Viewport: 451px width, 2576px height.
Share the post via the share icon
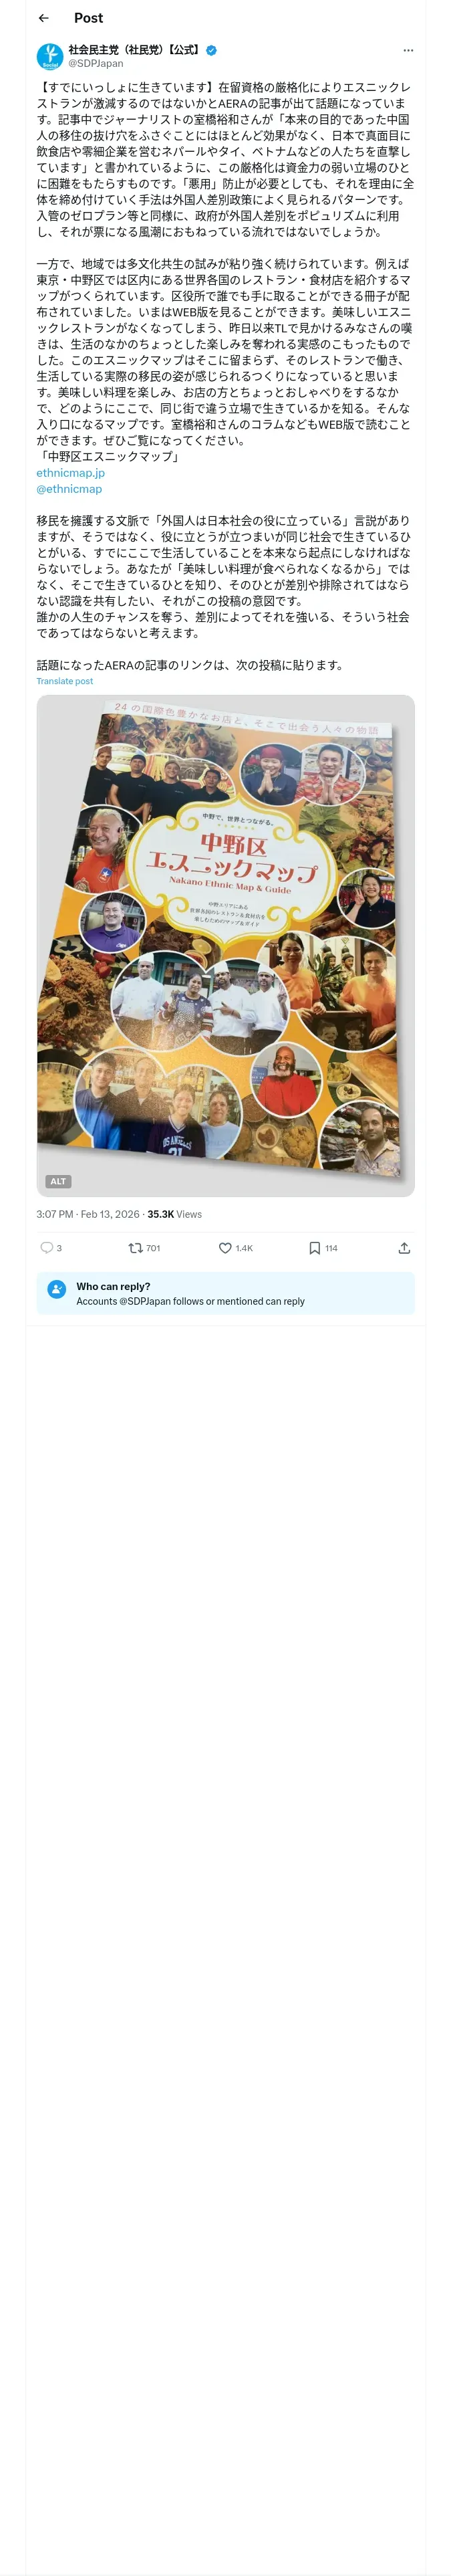tap(403, 1247)
